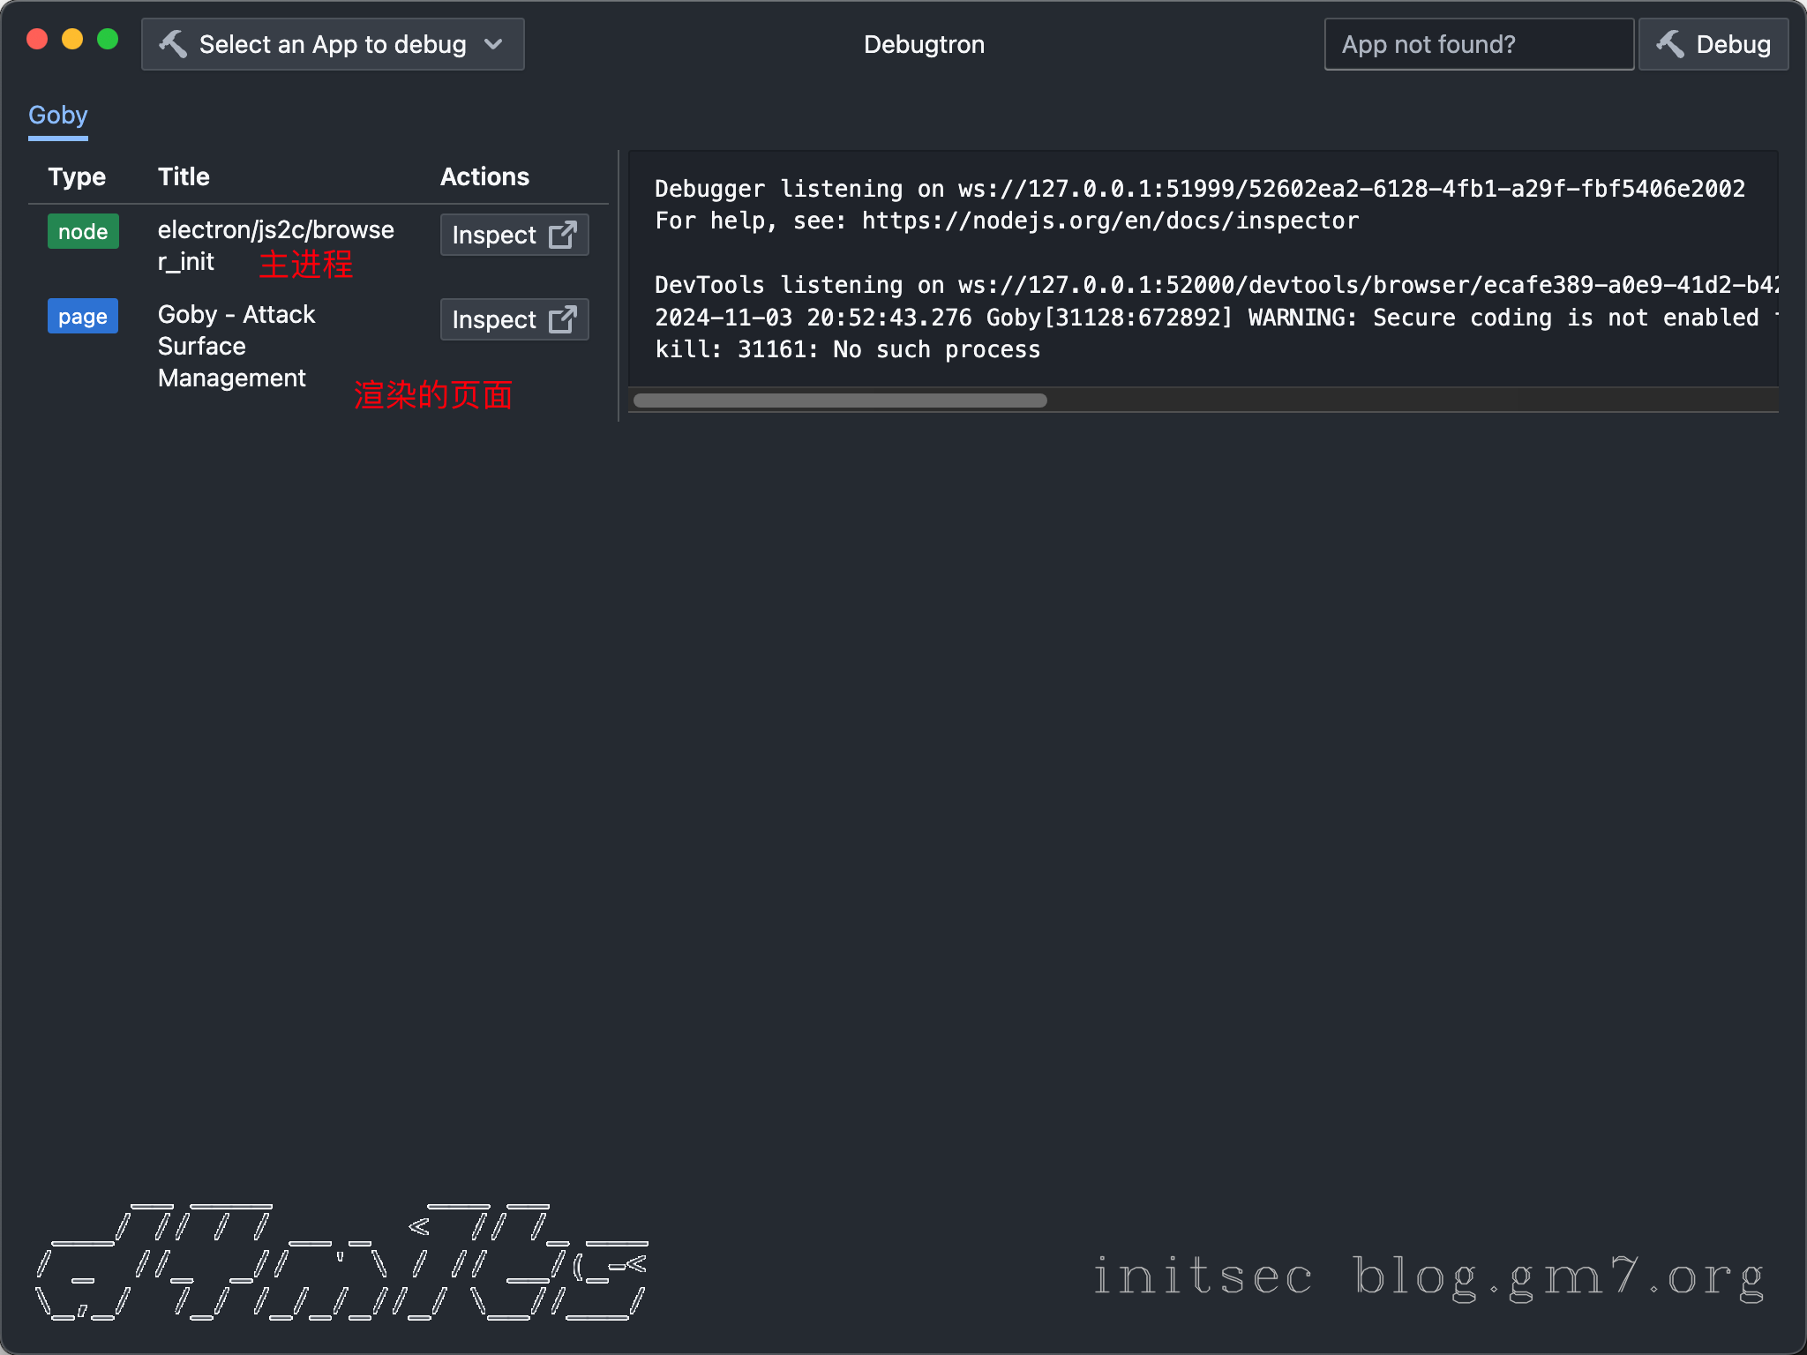
Task: Click the hammer icon beside Select an App
Action: pos(173,44)
